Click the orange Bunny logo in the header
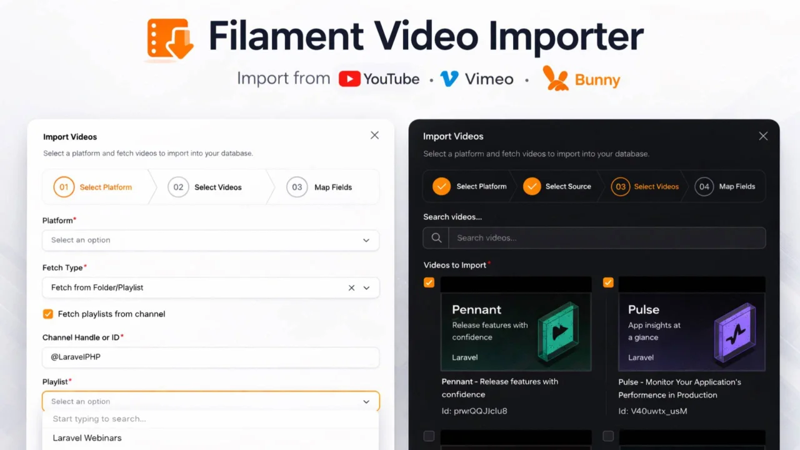This screenshot has height=450, width=800. coord(581,79)
